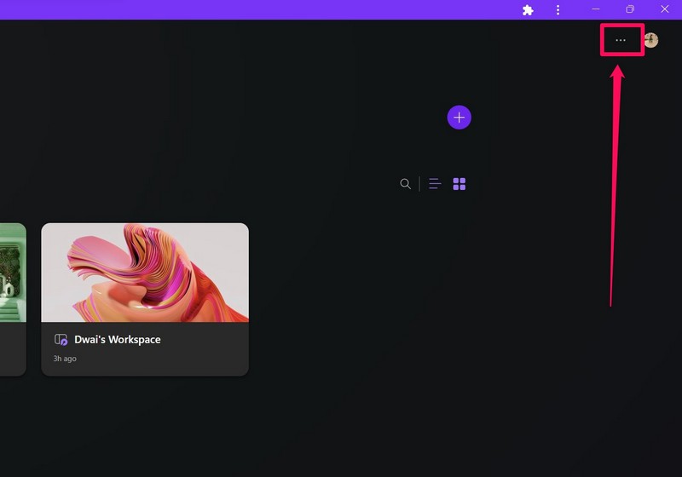Click the pink swirl workspace thumbnail
Viewport: 682px width, 477px height.
[145, 273]
